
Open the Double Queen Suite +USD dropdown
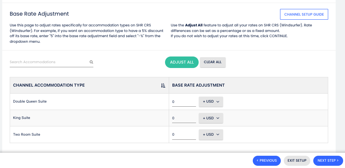[x=211, y=102]
